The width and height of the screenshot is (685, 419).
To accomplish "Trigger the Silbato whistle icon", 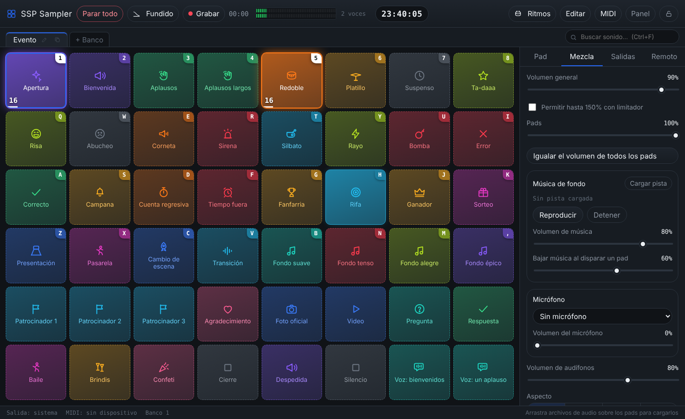I will click(x=292, y=134).
